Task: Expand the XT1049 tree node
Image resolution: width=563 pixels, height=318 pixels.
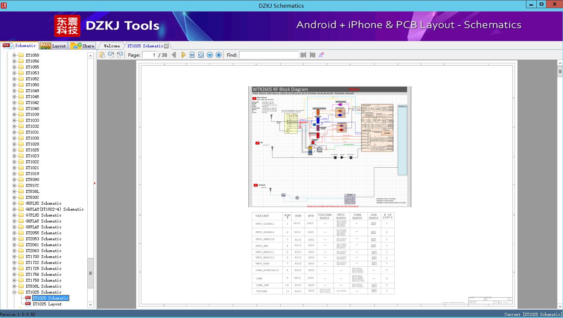Action: (14, 91)
